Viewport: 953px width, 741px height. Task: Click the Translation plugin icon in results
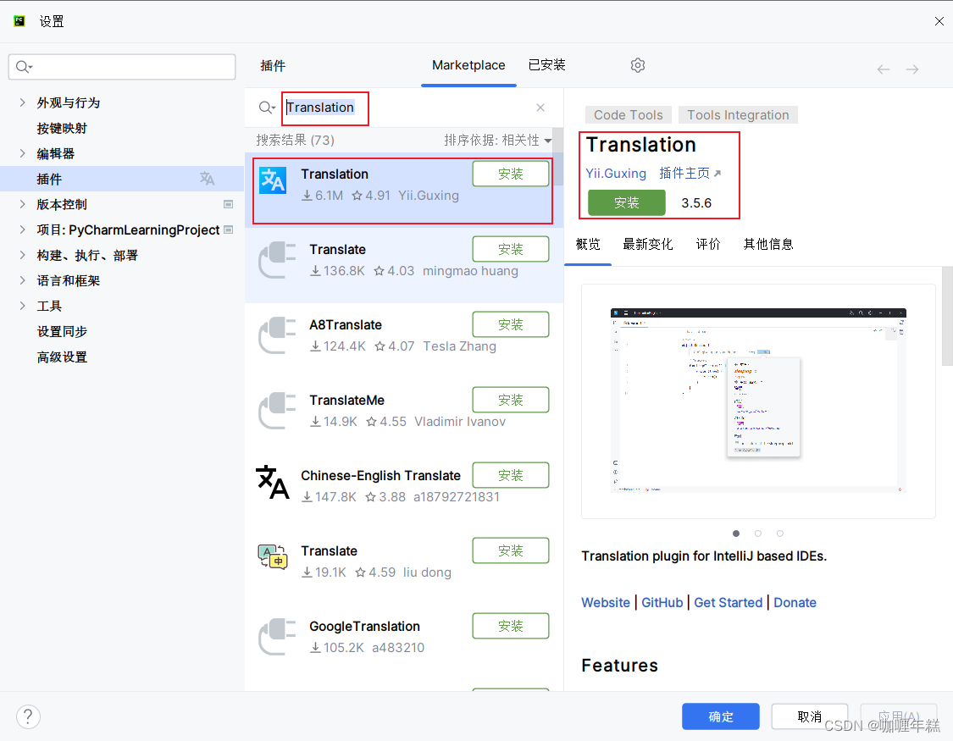pos(273,180)
